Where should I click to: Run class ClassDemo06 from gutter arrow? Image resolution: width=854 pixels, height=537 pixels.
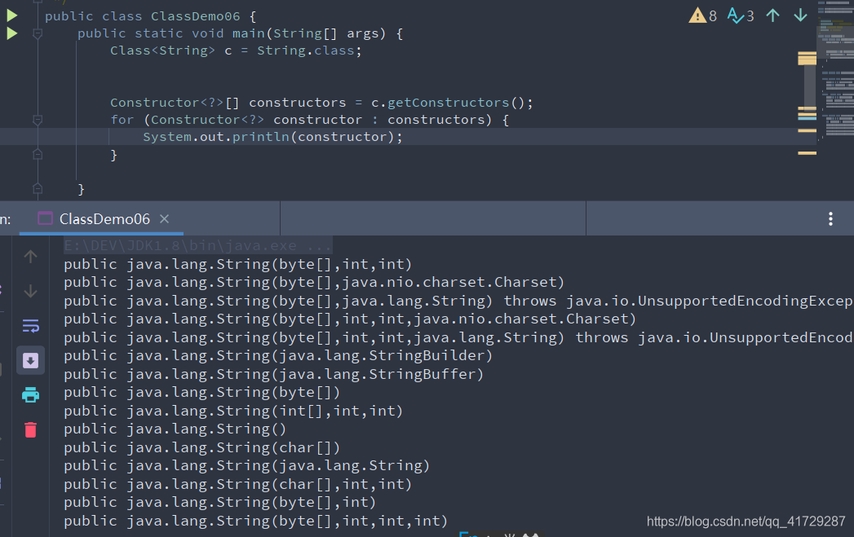[x=12, y=15]
